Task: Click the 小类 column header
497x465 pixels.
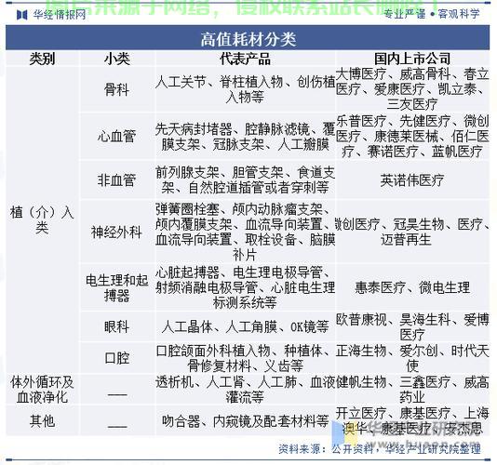Action: pyautogui.click(x=117, y=59)
